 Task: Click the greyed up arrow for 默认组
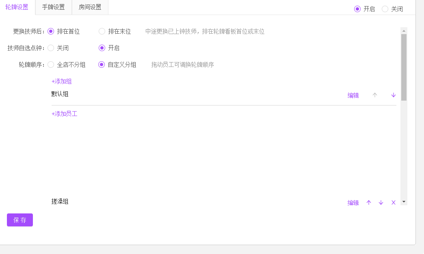(375, 95)
